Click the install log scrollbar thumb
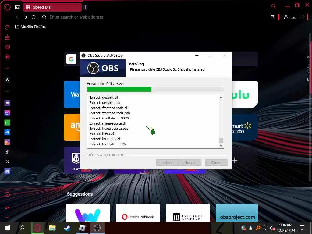Viewport: 312px width, 234px height. [x=221, y=140]
